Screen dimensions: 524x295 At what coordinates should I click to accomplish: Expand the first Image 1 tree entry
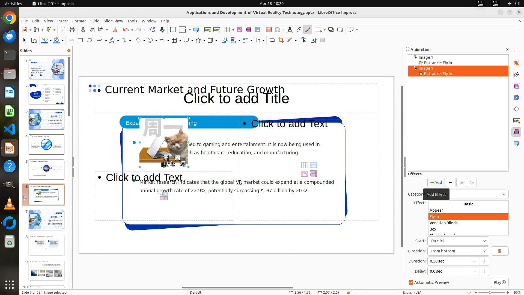[415, 57]
